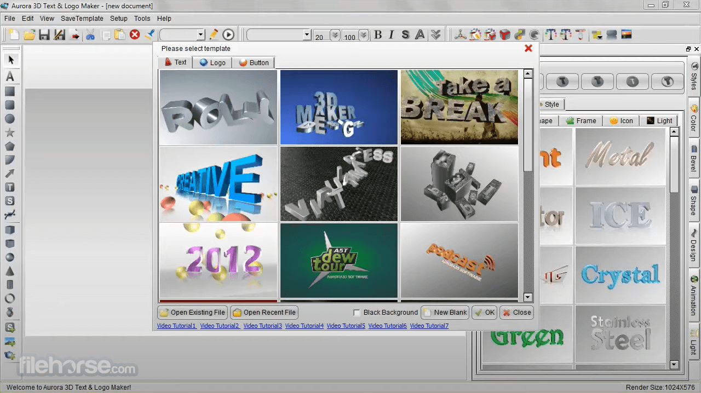Viewport: 701px width, 393px height.
Task: Open the SaveTemplate menu
Action: pyautogui.click(x=82, y=18)
